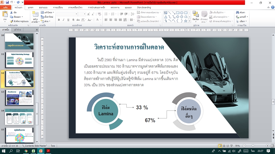The height and width of the screenshot is (154, 275).
Task: Open the font name combo box
Action: 67,14
